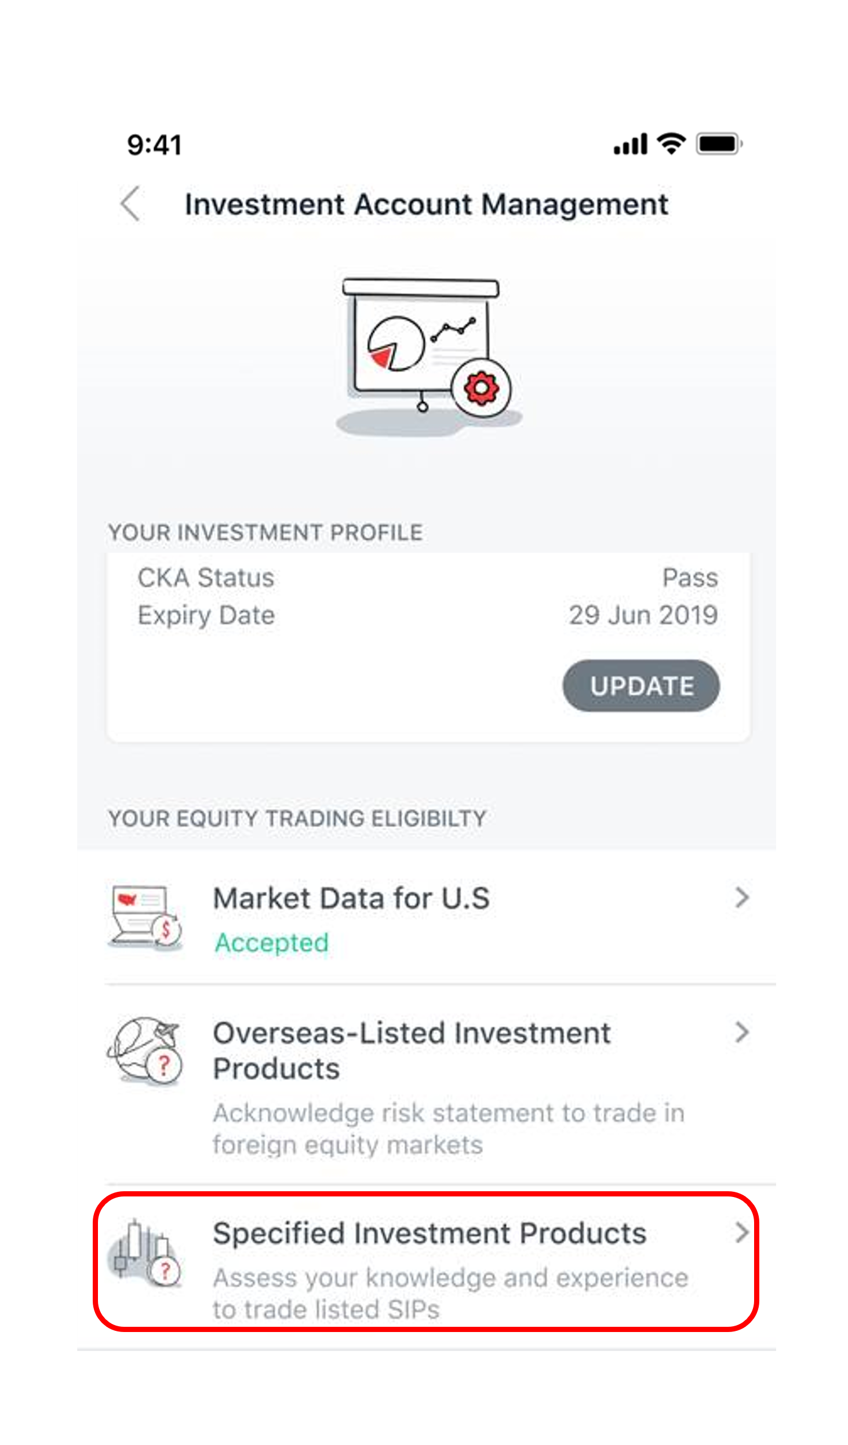
Task: Tap the globe icon for Overseas-Listed Products
Action: [x=145, y=1049]
